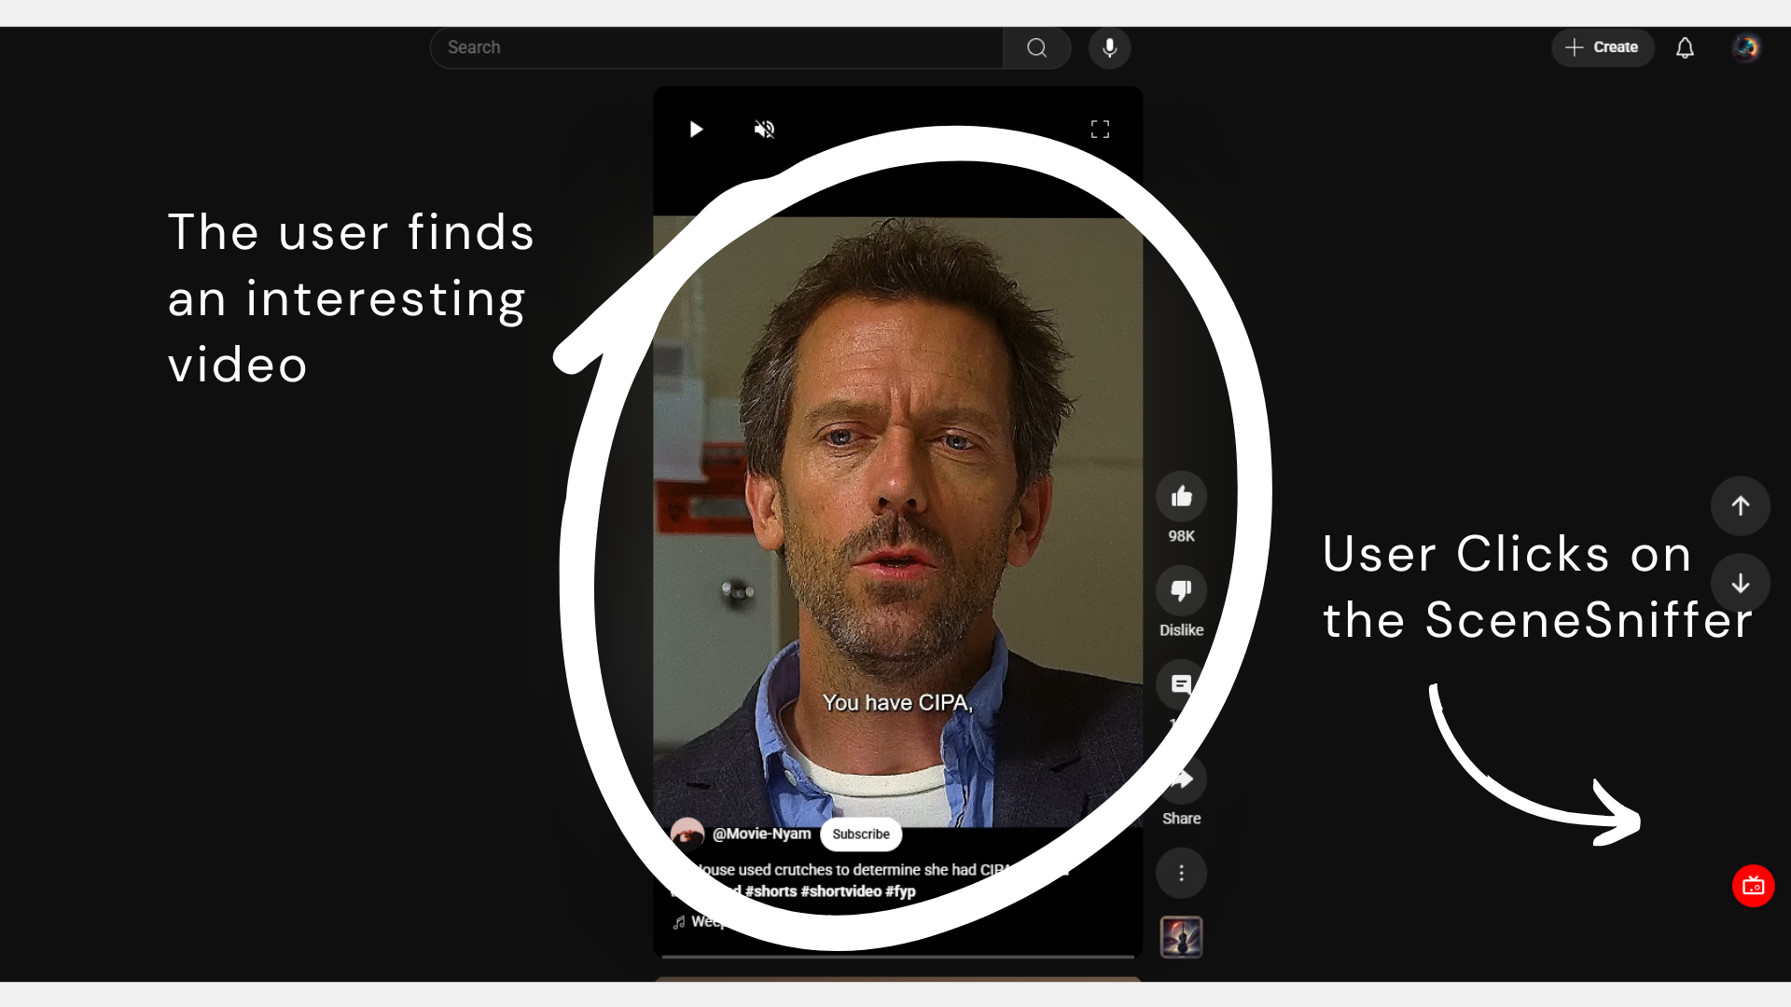Screen dimensions: 1791x1007
Task: Unmute the video sound
Action: pos(764,130)
